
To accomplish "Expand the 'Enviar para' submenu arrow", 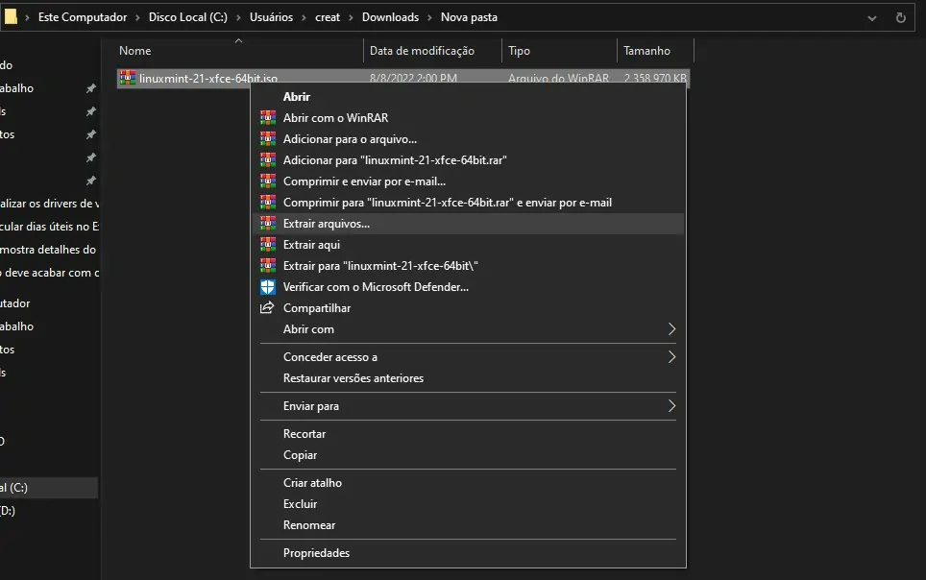I will pyautogui.click(x=671, y=406).
